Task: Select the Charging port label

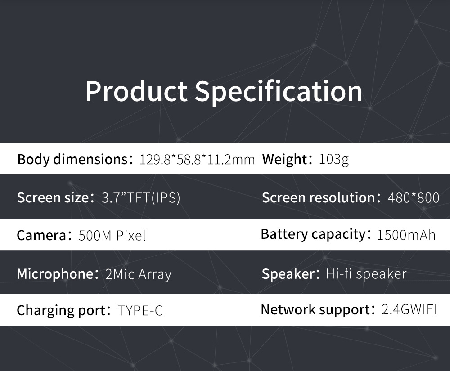Action: [x=61, y=310]
